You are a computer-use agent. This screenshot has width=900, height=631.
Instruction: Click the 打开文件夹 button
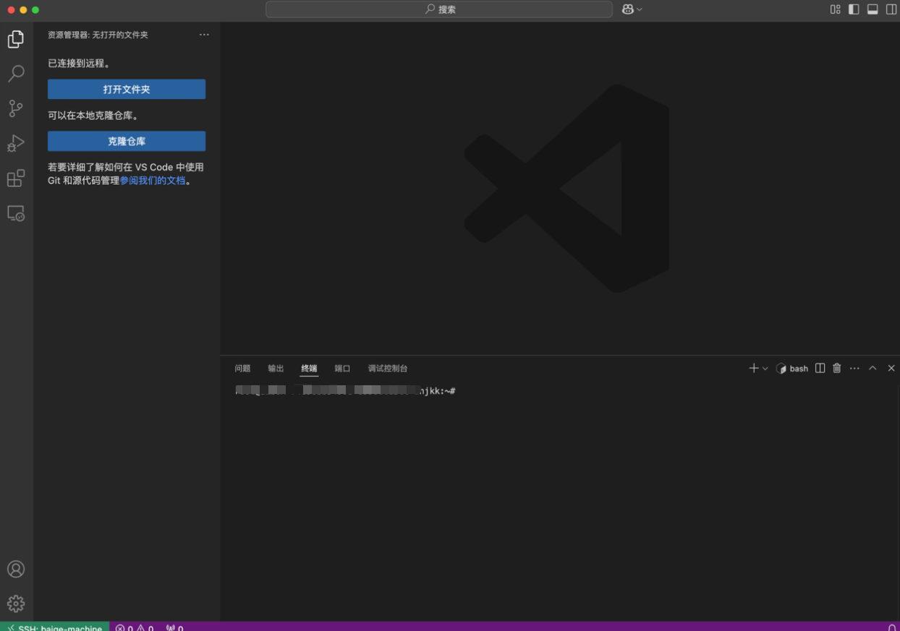[127, 89]
